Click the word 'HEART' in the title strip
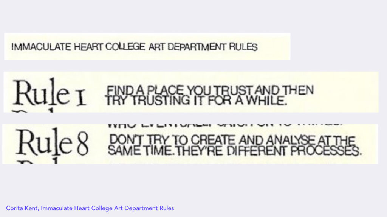 coord(88,47)
